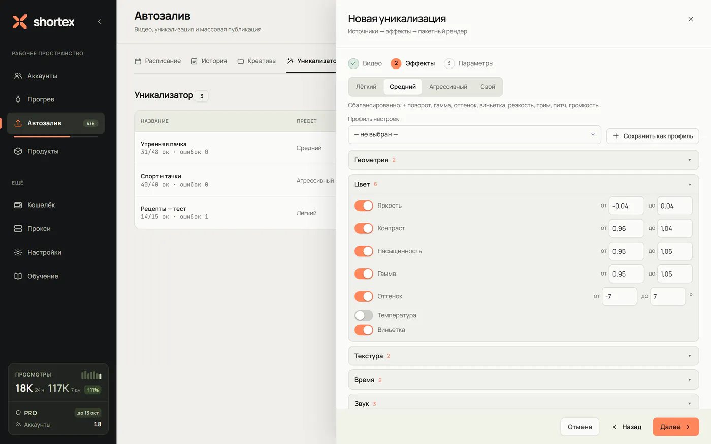Image resolution: width=711 pixels, height=444 pixels.
Task: Open the Профиль настроек dropdown
Action: click(x=474, y=135)
